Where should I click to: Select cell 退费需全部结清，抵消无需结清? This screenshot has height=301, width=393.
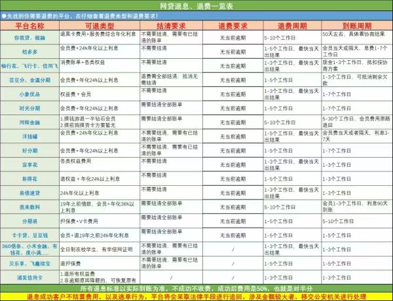pos(170,80)
